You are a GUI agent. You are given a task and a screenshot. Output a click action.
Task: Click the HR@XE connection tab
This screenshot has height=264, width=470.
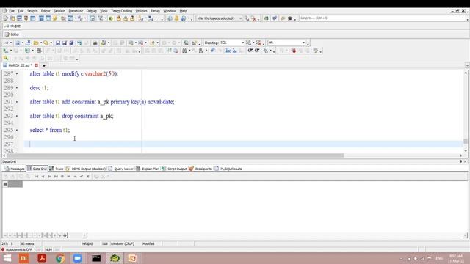point(12,26)
